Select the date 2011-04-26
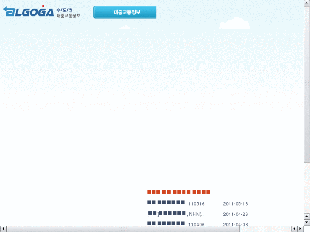The height and width of the screenshot is (232, 310). [235, 214]
